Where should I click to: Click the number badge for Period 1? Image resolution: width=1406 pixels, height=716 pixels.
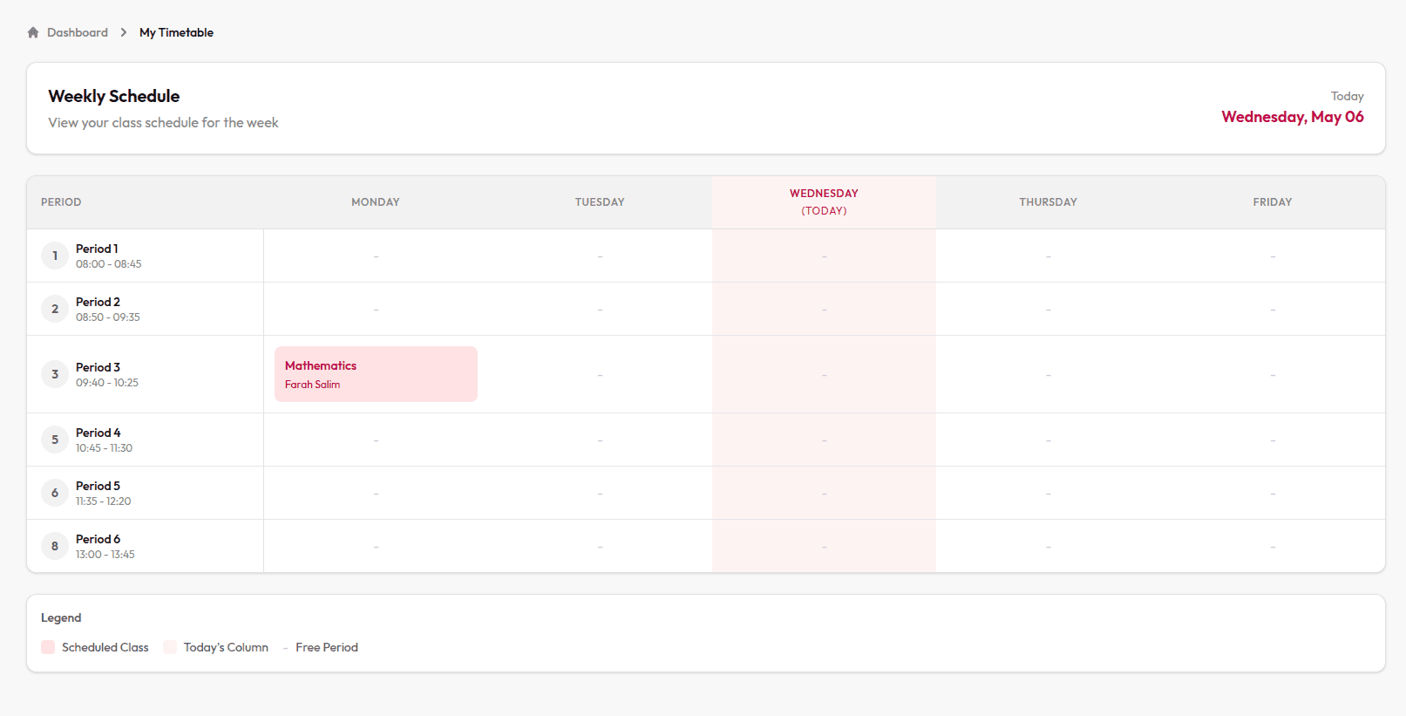(55, 256)
